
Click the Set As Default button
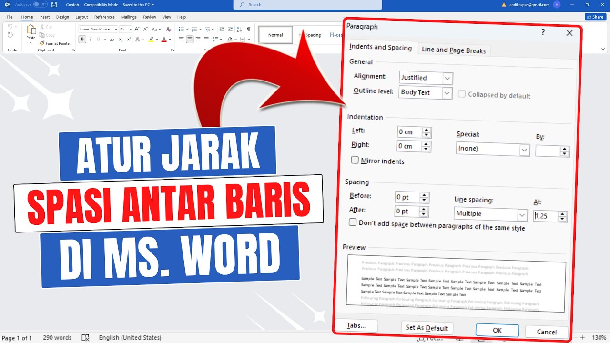click(x=427, y=328)
